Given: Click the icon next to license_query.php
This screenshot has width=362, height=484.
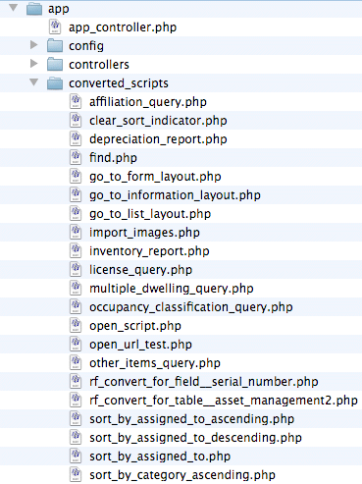Looking at the screenshot, I should point(76,270).
